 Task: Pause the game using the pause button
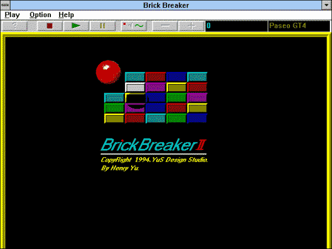pos(102,25)
